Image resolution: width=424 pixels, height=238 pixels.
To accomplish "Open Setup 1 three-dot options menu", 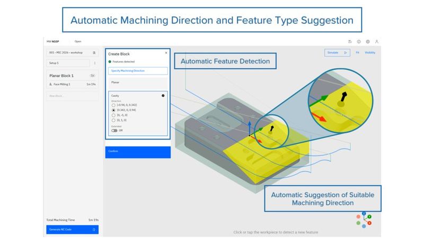I will pos(95,63).
